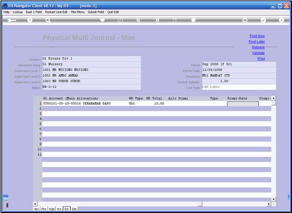This screenshot has height=213, width=292.
Task: Select Restart Line Edit in the menu bar
Action: [x=56, y=12]
